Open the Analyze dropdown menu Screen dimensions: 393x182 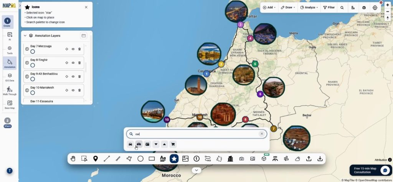(x=309, y=8)
